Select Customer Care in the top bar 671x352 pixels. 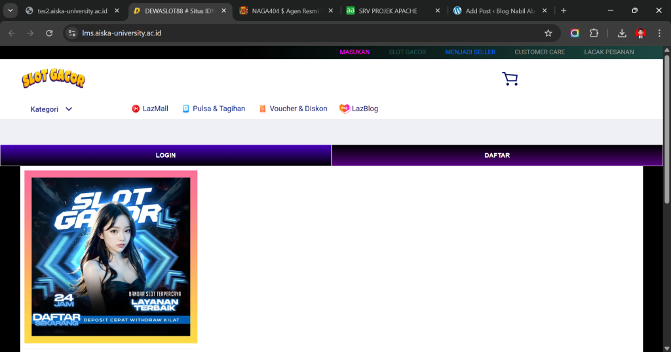coord(539,52)
